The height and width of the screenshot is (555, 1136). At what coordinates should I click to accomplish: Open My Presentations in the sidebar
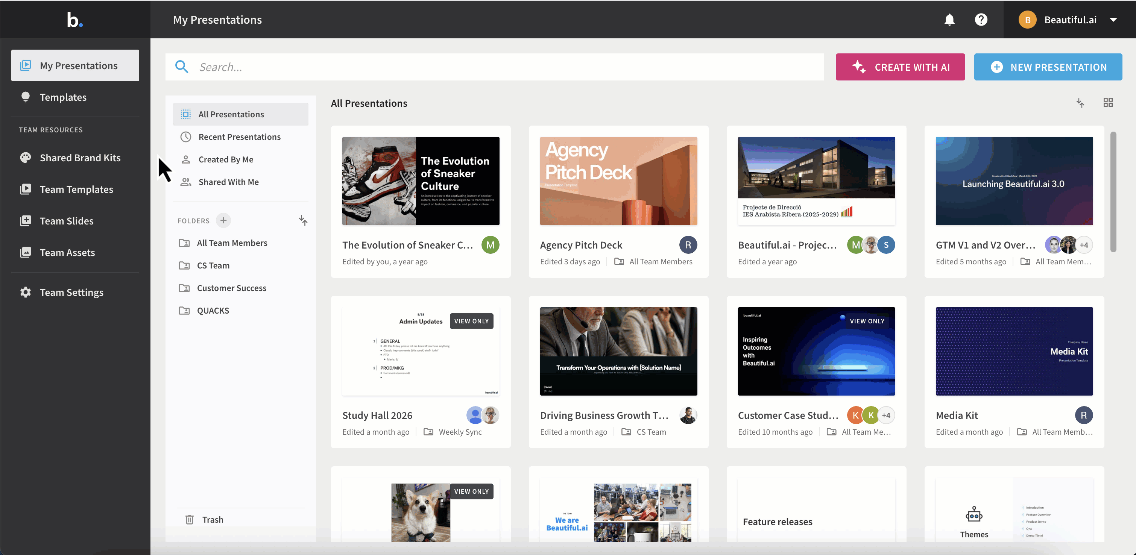click(75, 66)
